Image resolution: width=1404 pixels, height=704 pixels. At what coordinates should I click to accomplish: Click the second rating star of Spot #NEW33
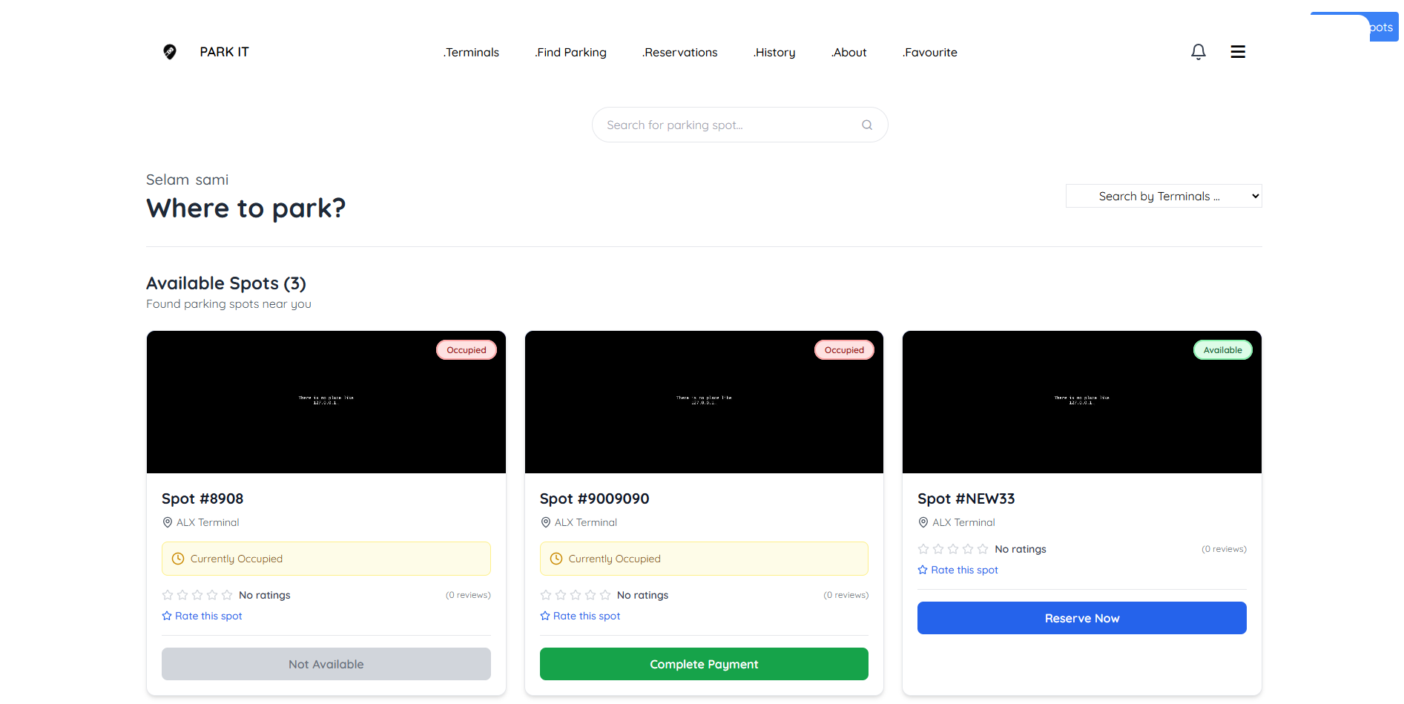pos(938,549)
